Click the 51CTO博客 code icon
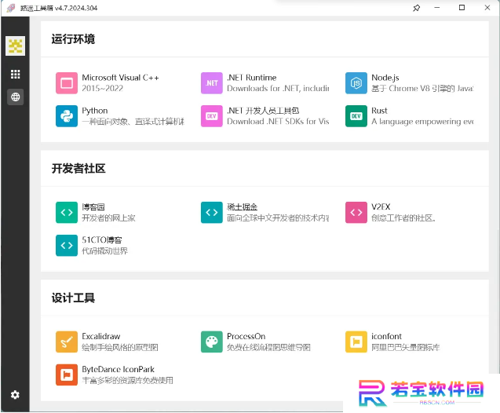This screenshot has height=413, width=500. pos(67,246)
